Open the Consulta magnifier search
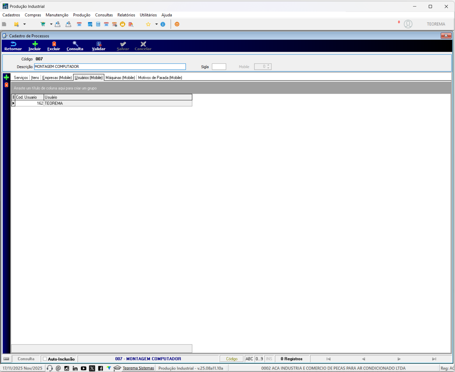Screen dimensions: 455x372 pyautogui.click(x=75, y=46)
